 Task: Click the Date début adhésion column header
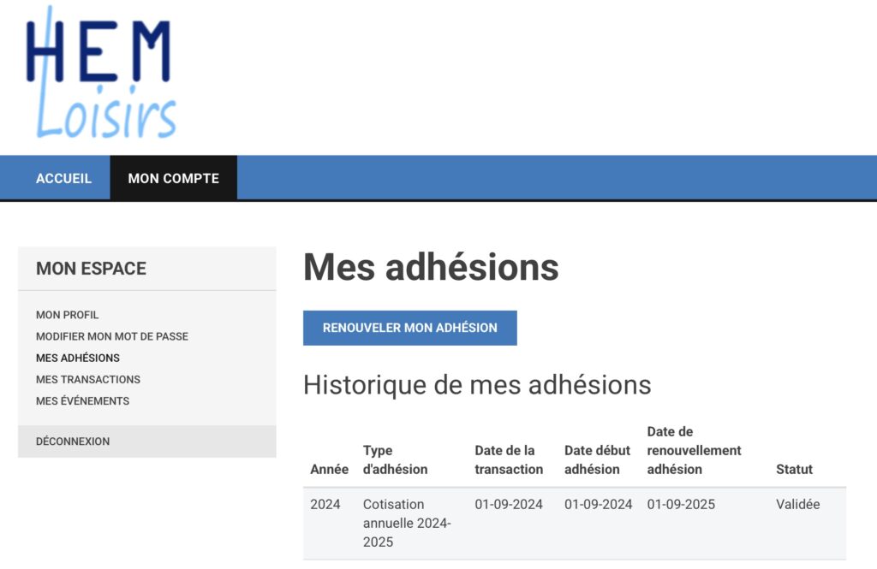[x=597, y=459]
